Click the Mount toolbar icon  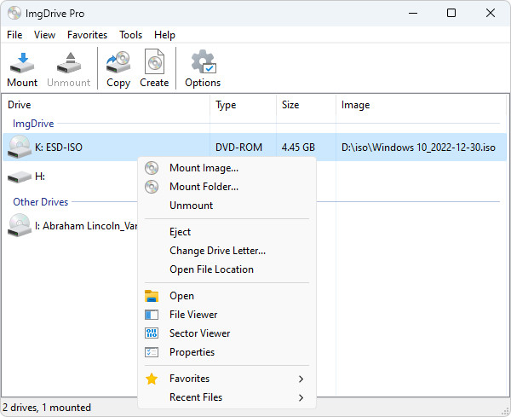(x=22, y=62)
